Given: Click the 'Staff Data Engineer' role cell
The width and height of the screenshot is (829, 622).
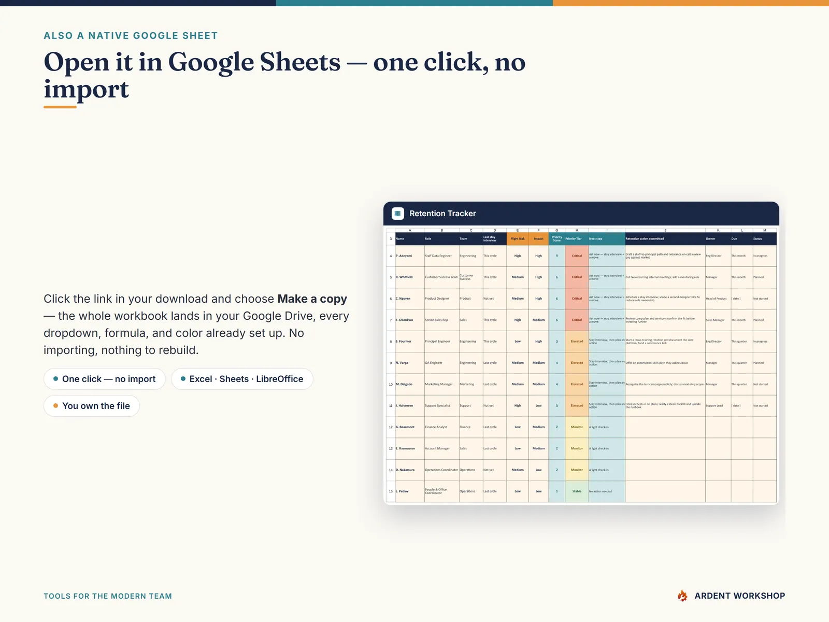Looking at the screenshot, I should 442,256.
